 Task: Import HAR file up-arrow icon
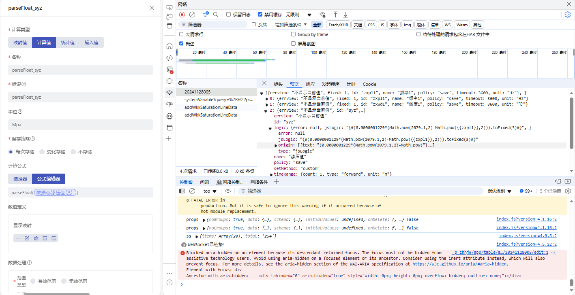tap(335, 15)
